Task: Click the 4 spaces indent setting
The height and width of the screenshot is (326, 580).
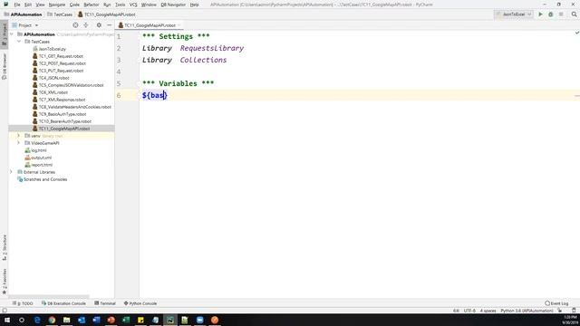Action: [488, 311]
